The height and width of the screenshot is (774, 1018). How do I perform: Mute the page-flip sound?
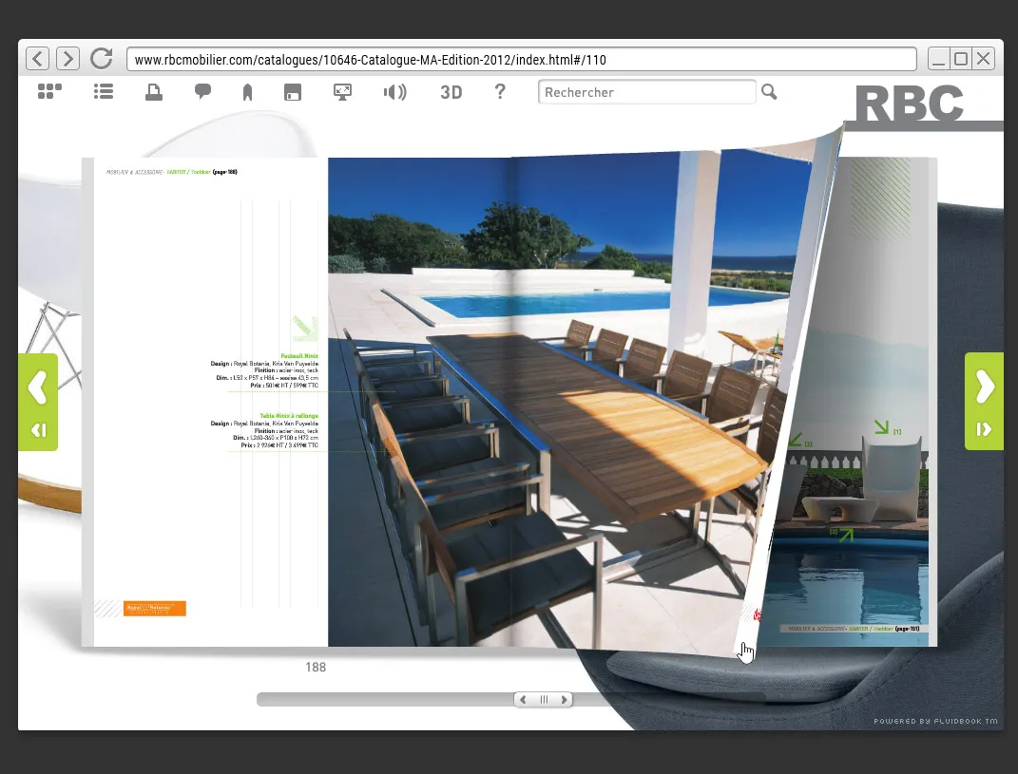pyautogui.click(x=394, y=92)
